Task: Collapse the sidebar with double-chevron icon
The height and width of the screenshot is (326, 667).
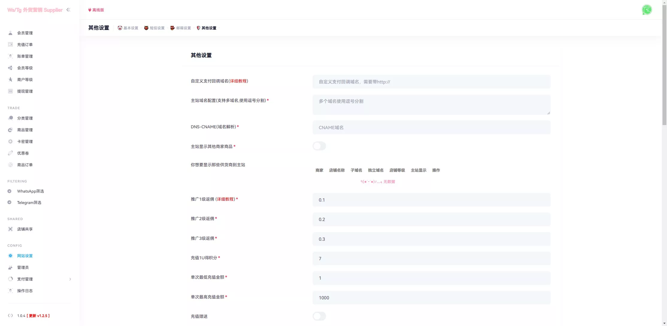Action: pos(68,10)
